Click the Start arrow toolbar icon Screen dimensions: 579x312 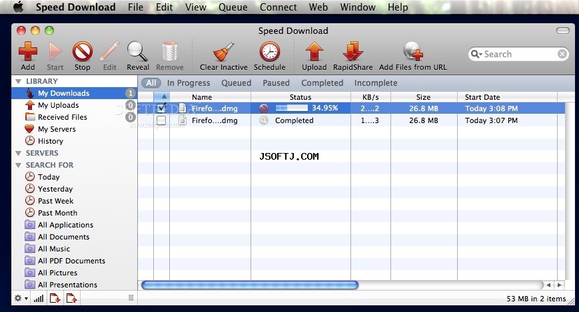coord(55,52)
